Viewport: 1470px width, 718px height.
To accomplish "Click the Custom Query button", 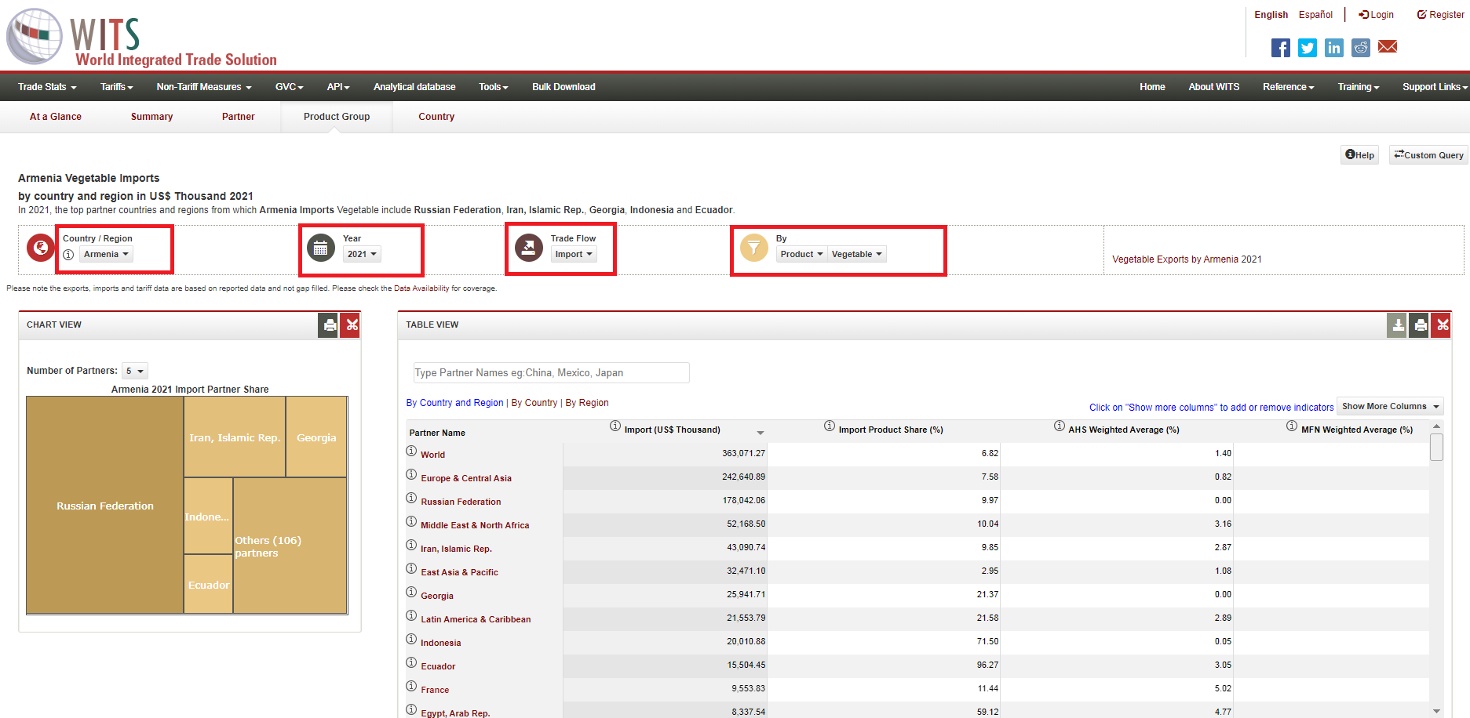I will 1428,155.
